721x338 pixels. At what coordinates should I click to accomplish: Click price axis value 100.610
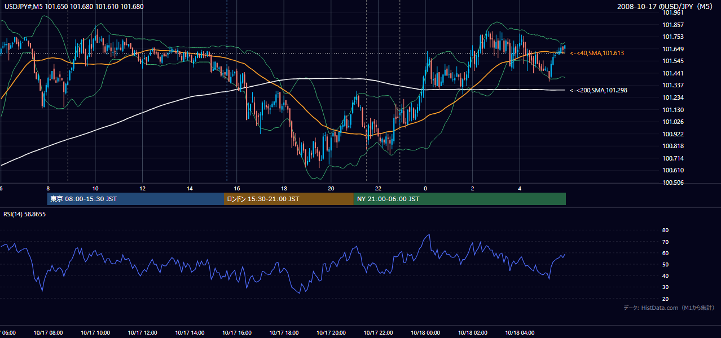(x=673, y=170)
